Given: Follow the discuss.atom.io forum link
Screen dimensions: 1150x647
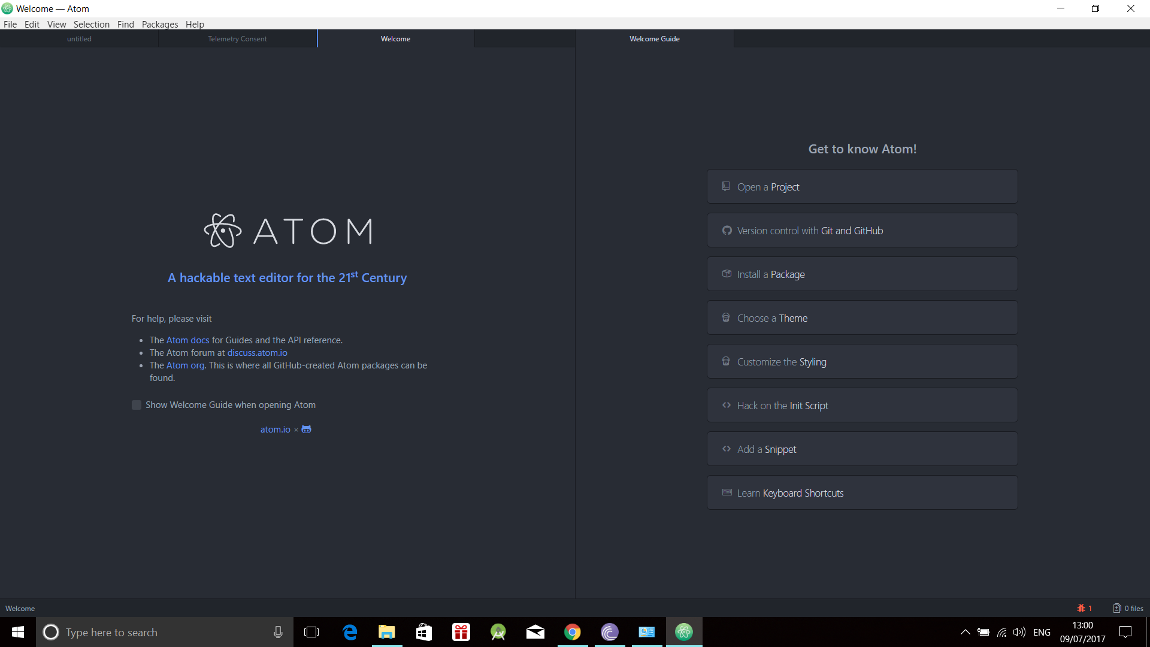Looking at the screenshot, I should (257, 353).
